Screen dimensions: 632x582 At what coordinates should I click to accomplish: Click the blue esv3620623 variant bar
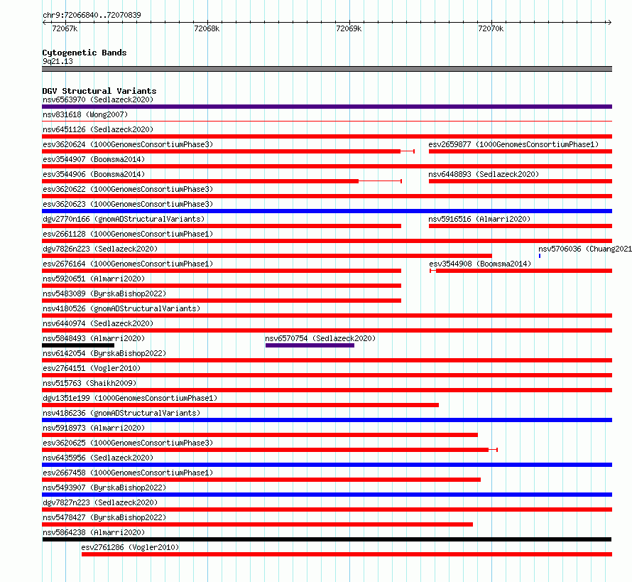327,211
